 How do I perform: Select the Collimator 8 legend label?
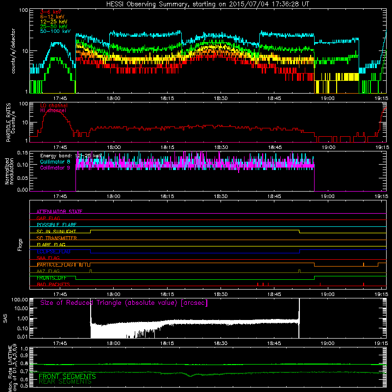pos(55,162)
